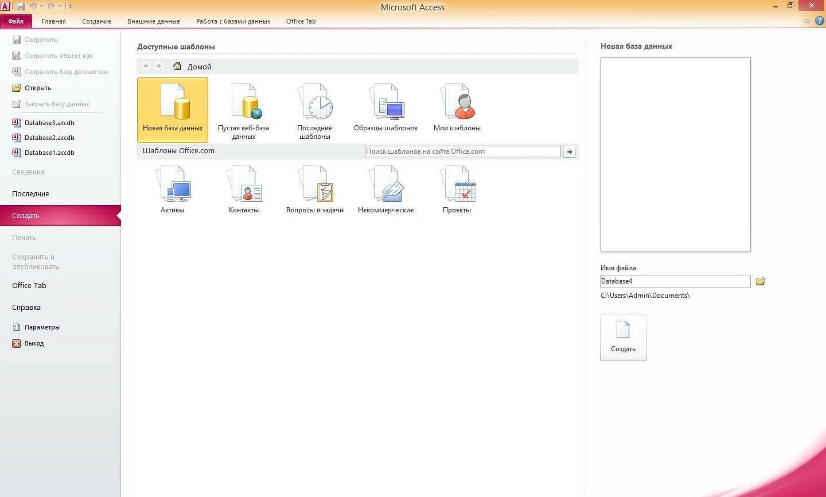Select the "Пустая веб-база данных" template
The height and width of the screenshot is (497, 826).
pyautogui.click(x=243, y=109)
